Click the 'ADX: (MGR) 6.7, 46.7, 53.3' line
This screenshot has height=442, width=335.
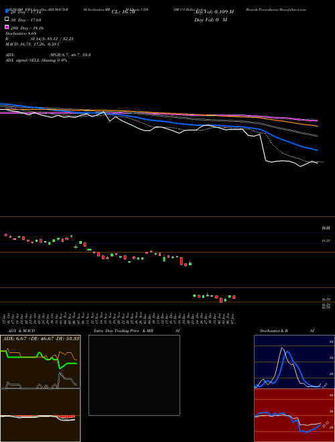point(48,55)
